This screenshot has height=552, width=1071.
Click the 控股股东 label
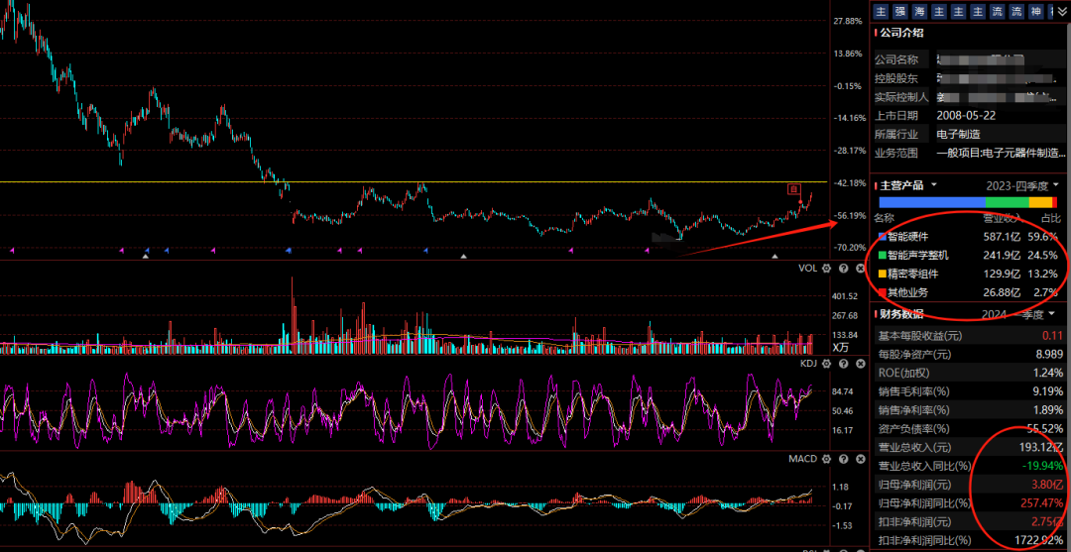(897, 78)
